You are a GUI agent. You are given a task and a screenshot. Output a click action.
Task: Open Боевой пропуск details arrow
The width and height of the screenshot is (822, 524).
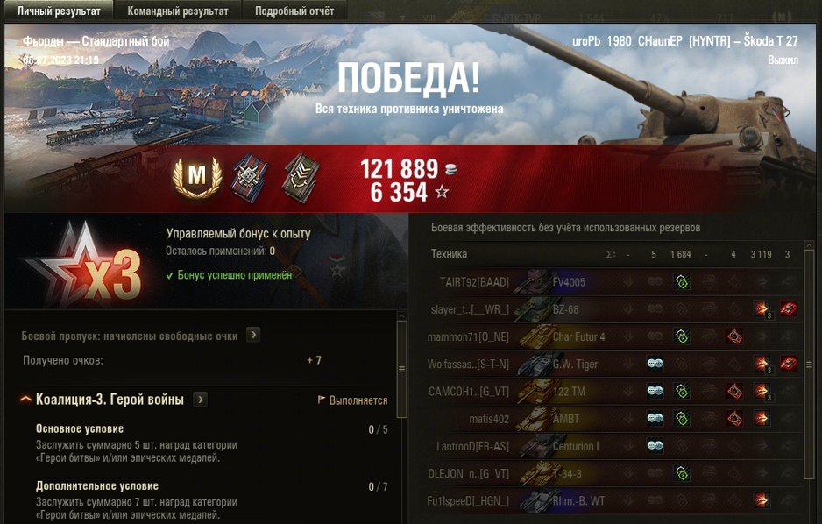253,335
